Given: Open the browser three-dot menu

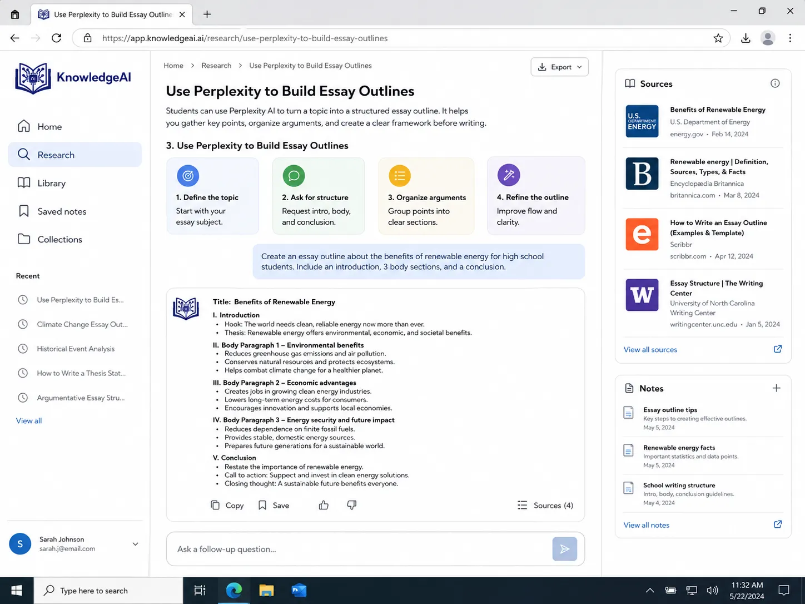Looking at the screenshot, I should 790,38.
